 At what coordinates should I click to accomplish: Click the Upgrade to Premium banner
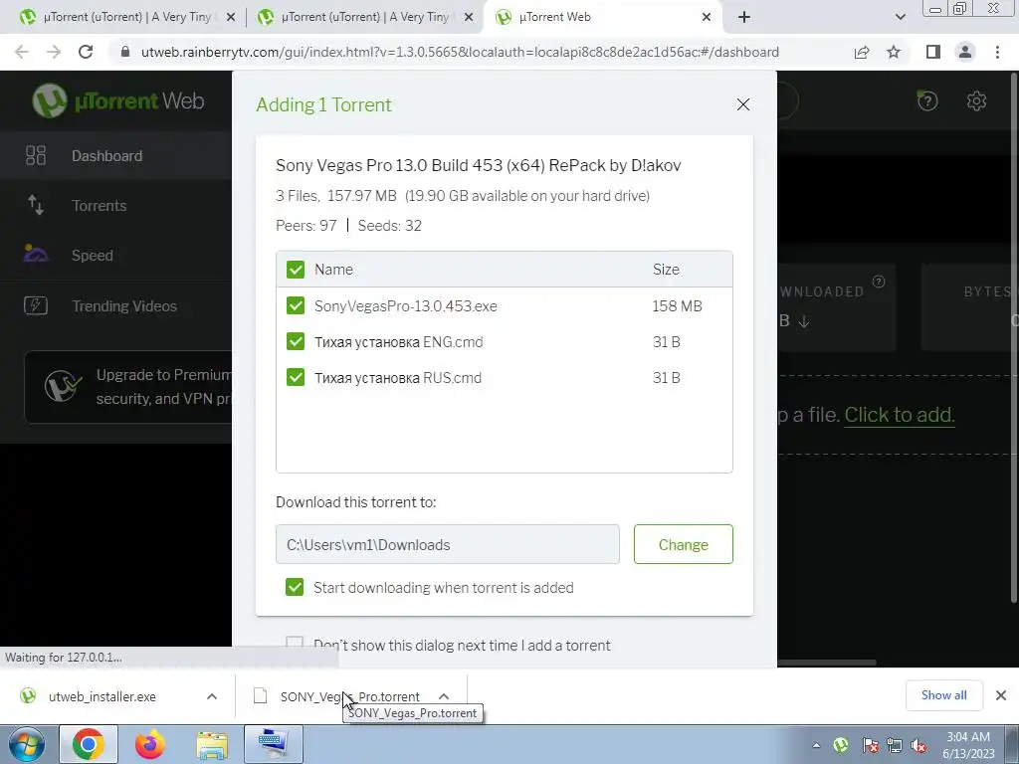(128, 387)
